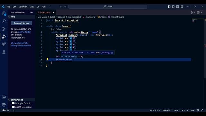Click the main(String[]) breadcrumb segment
The height and width of the screenshot is (116, 206).
116,17
